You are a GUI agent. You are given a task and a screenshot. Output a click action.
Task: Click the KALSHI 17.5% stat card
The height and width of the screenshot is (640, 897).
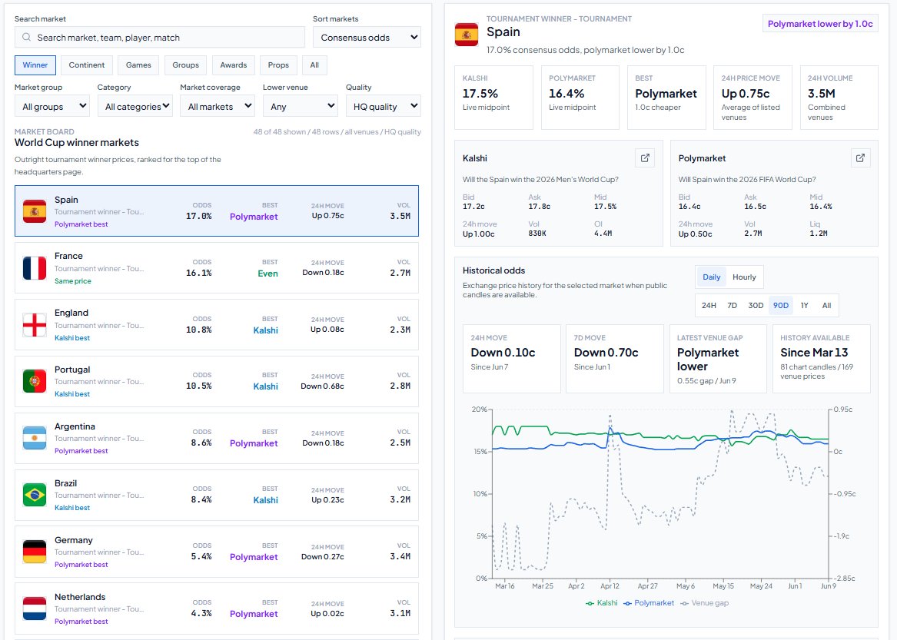pyautogui.click(x=493, y=98)
